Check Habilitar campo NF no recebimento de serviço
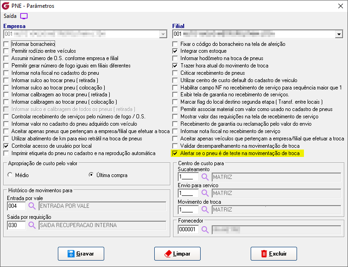 175,88
